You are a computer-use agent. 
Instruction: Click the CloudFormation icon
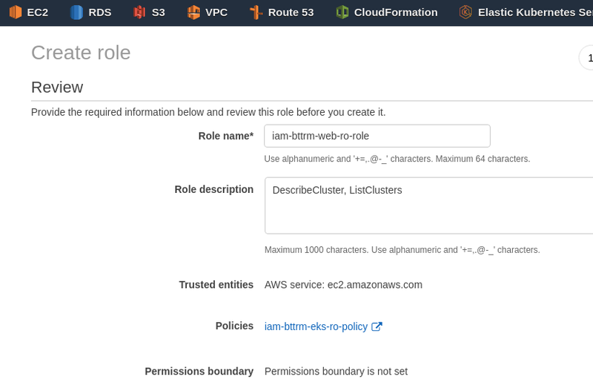click(x=342, y=12)
